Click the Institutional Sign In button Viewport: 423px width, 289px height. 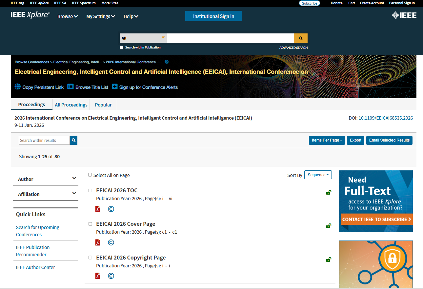click(213, 16)
